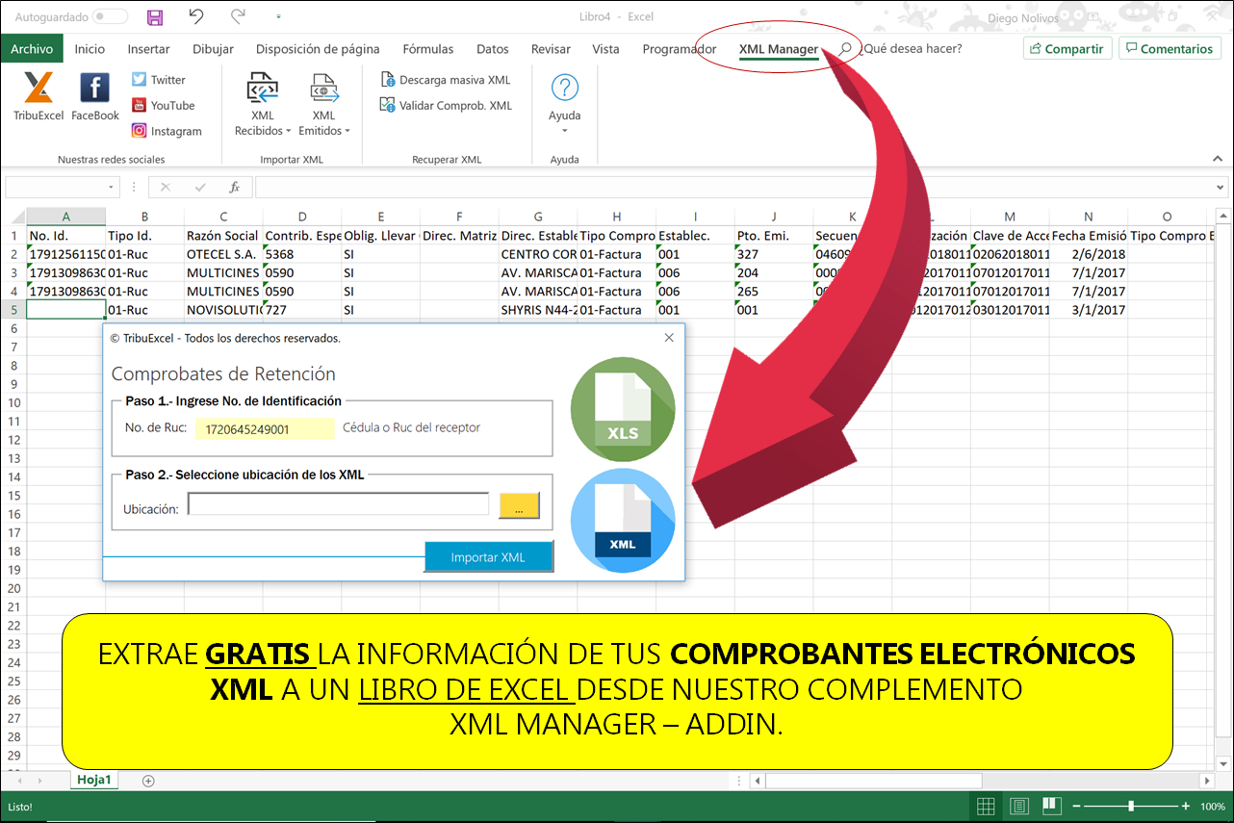Toggle the Autoguardado switch
Image resolution: width=1234 pixels, height=823 pixels.
111,17
